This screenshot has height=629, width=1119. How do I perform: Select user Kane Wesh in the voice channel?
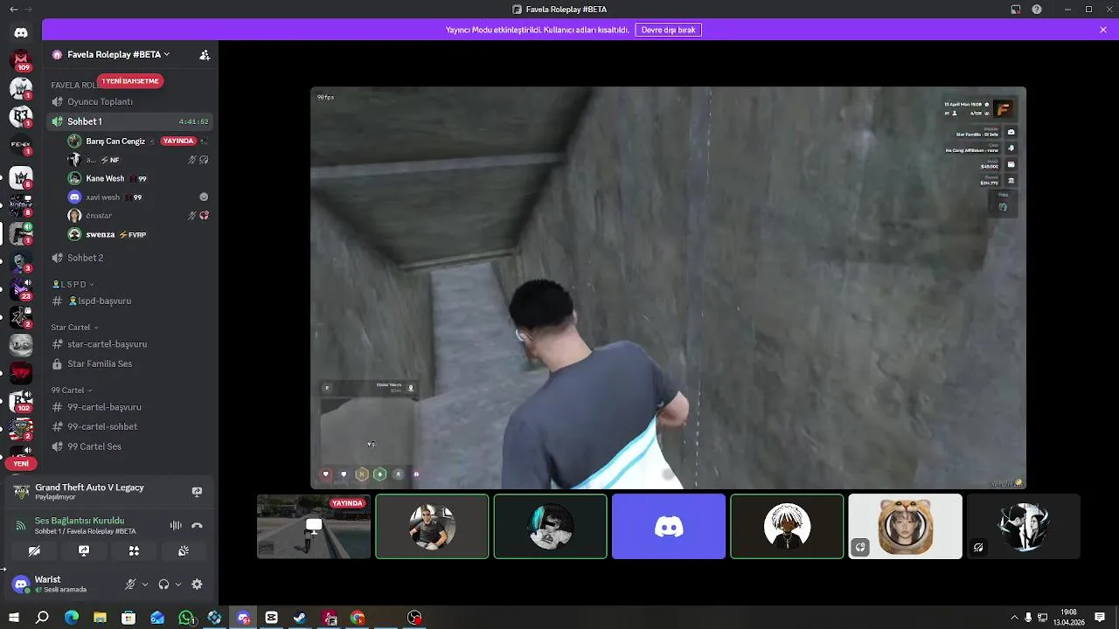[x=105, y=178]
